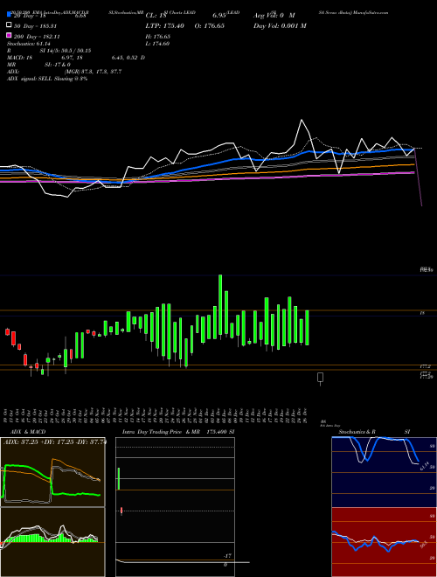
Task: Click the white 50 Day EMA legend swatch
Action: pyautogui.click(x=10, y=25)
